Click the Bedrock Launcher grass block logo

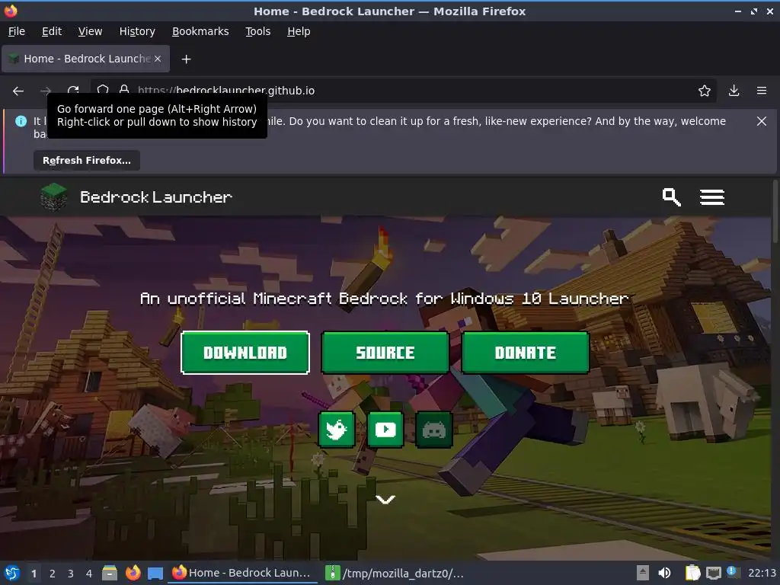[54, 197]
